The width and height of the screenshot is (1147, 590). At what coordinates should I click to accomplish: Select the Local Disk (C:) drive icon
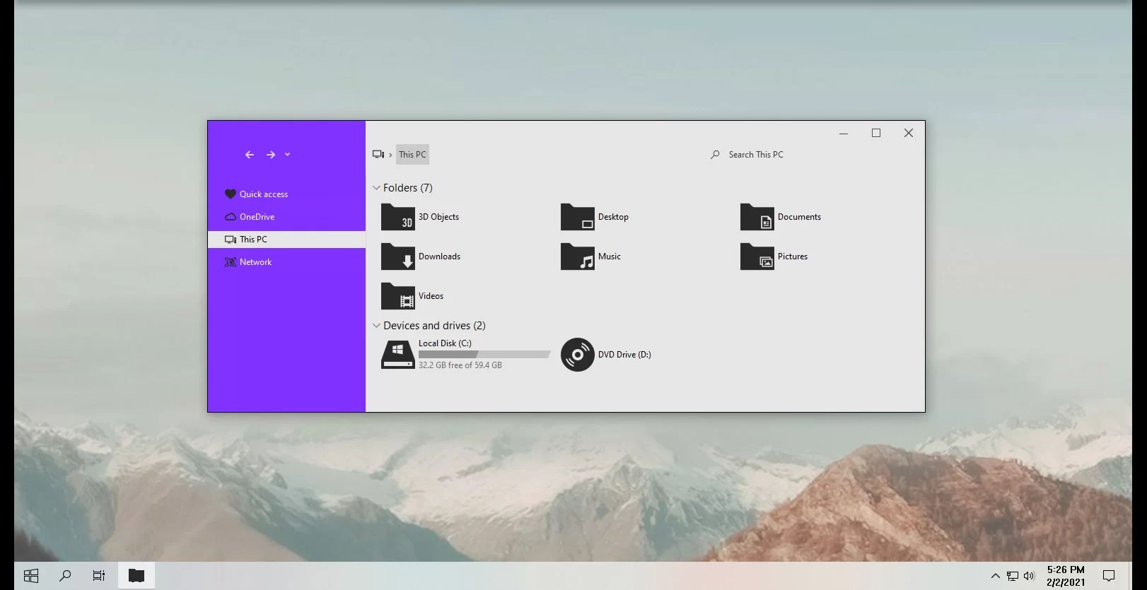[397, 355]
